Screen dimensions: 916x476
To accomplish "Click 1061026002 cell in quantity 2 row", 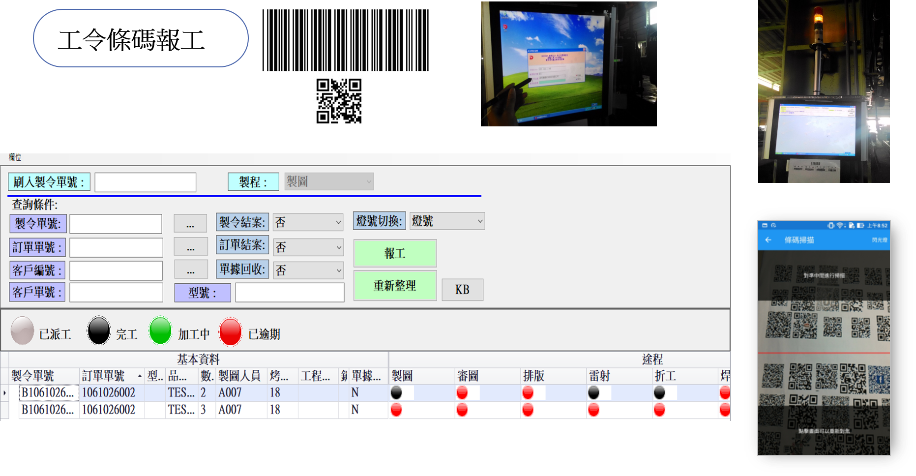I will point(112,392).
